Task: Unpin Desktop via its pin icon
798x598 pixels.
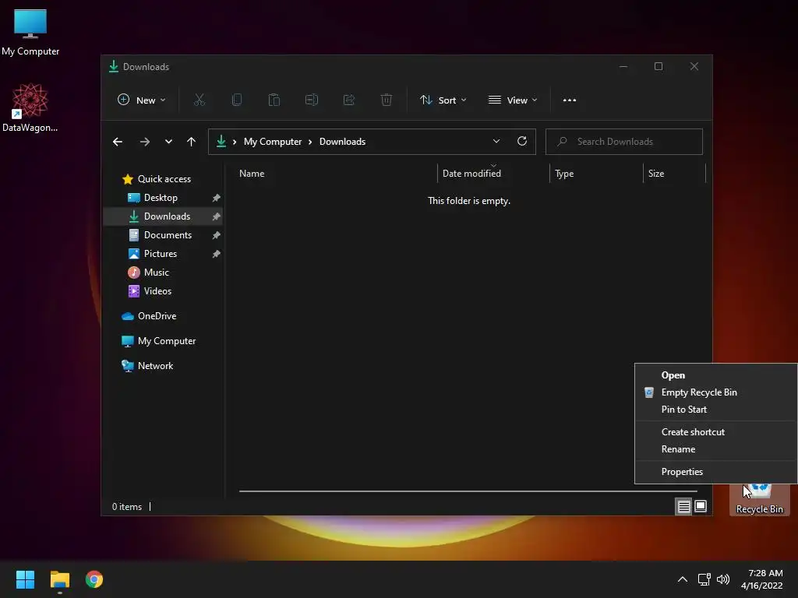Action: pos(217,198)
